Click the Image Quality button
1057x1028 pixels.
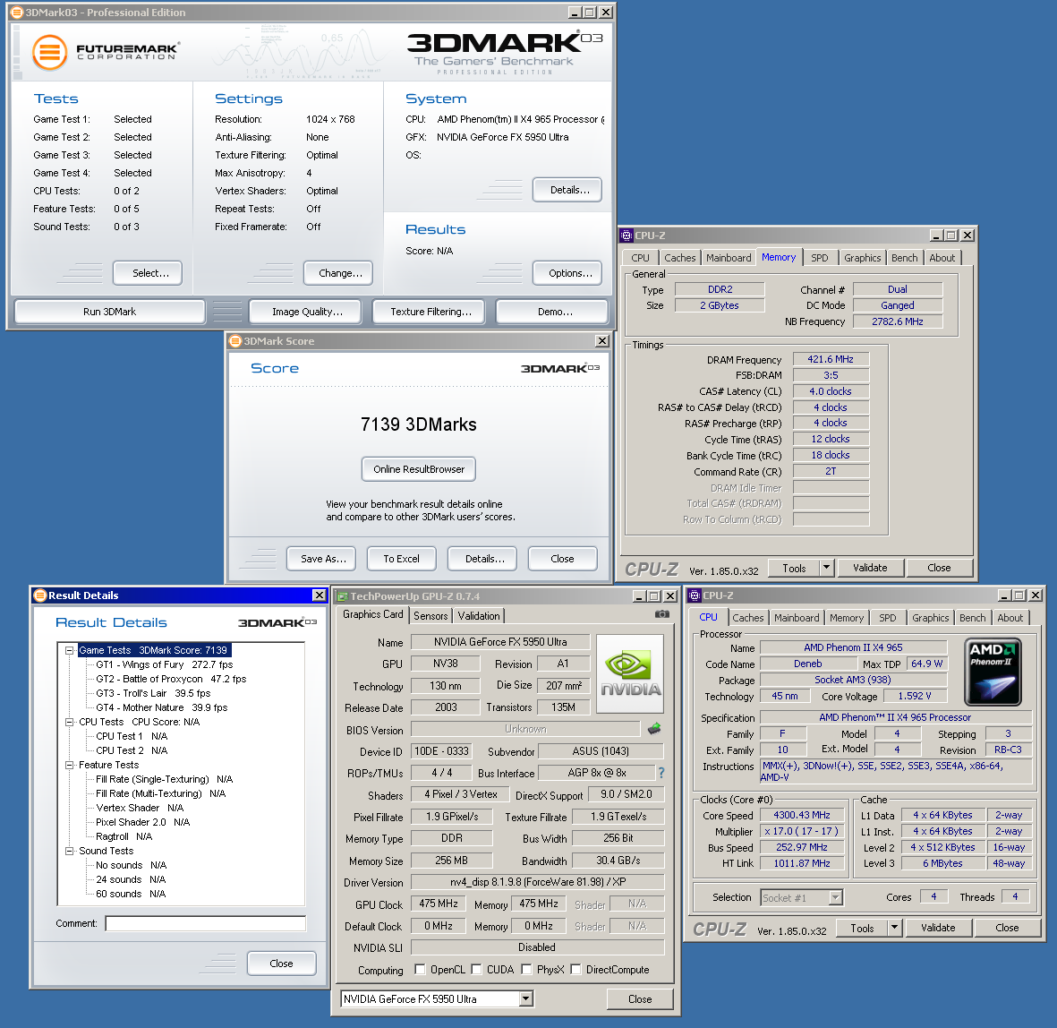pos(307,312)
